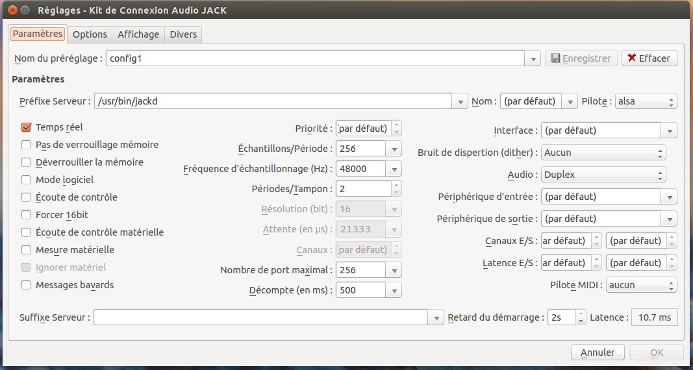Toggle the Mesure matérielle checkbox
Viewport: 693px width, 370px height.
[x=26, y=250]
